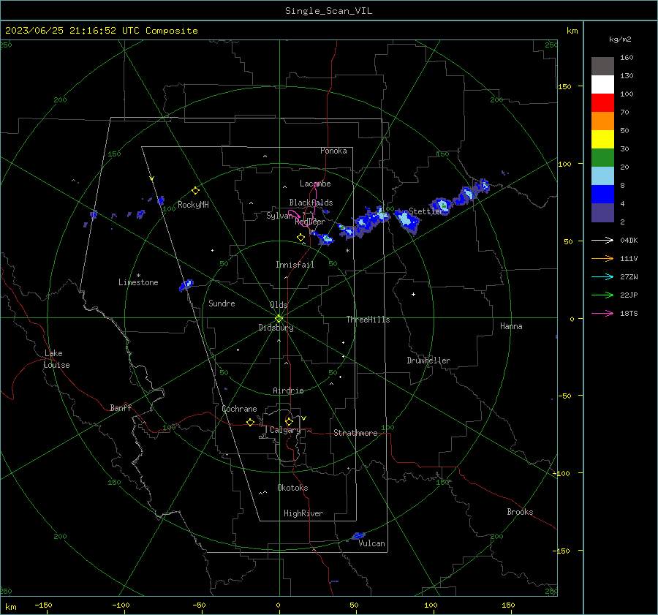
Task: Click the light blue 20 legend swatch
Action: [602, 176]
